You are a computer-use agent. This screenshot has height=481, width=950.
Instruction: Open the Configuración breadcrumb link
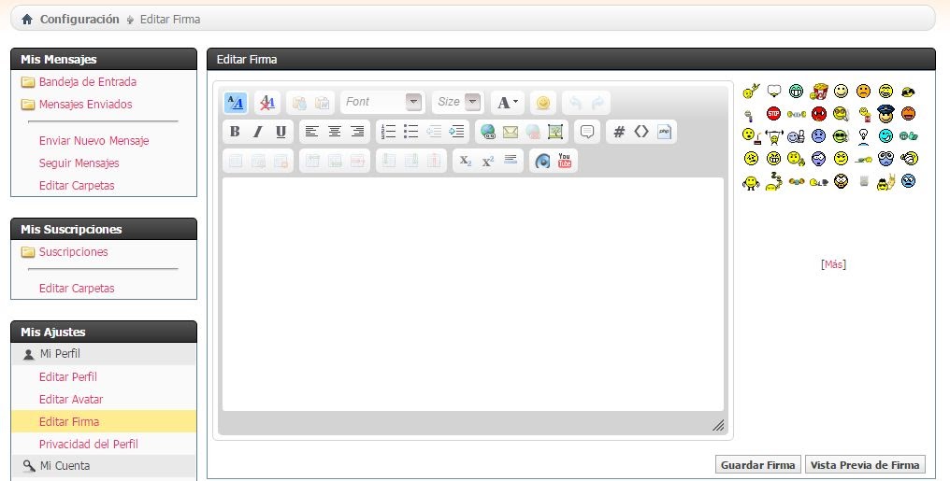coord(79,20)
